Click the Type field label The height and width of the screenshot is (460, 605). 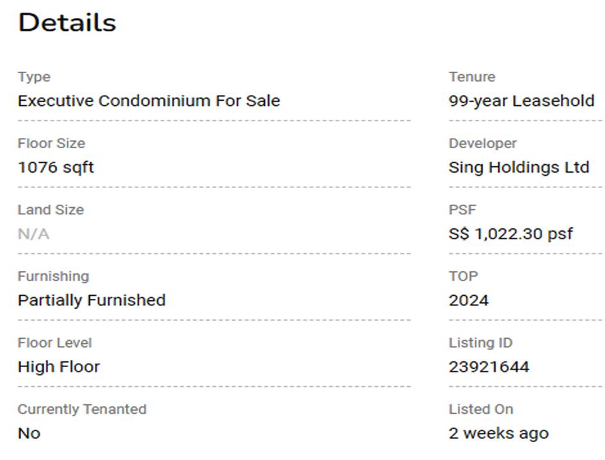34,77
